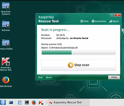Open the KDE application launcher menu
Image resolution: width=124 pixels, height=106 pixels.
click(3, 102)
